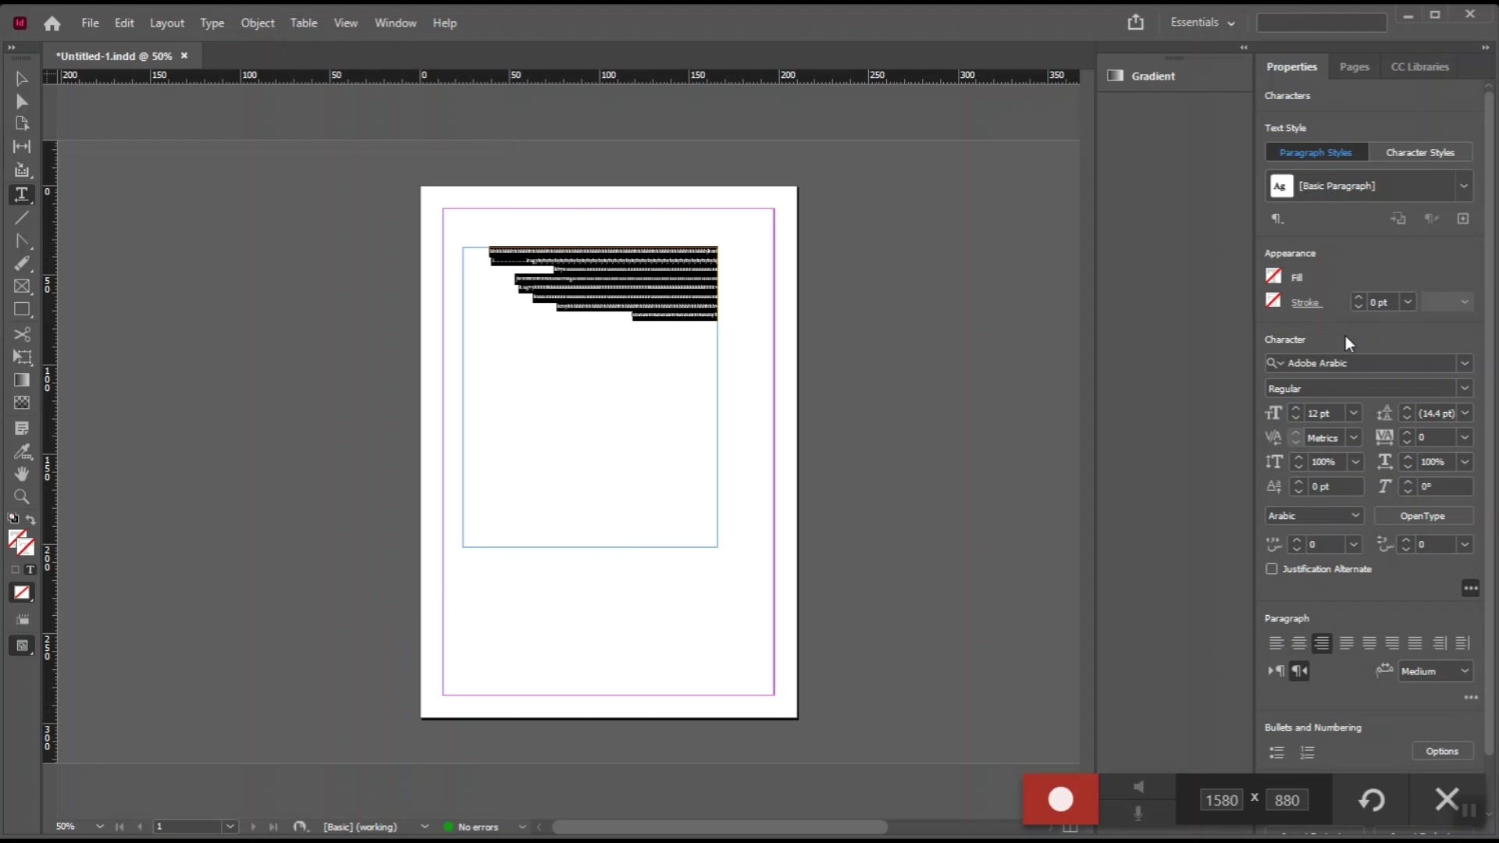
Task: Open Bullets and Numbering Options button
Action: click(1442, 751)
